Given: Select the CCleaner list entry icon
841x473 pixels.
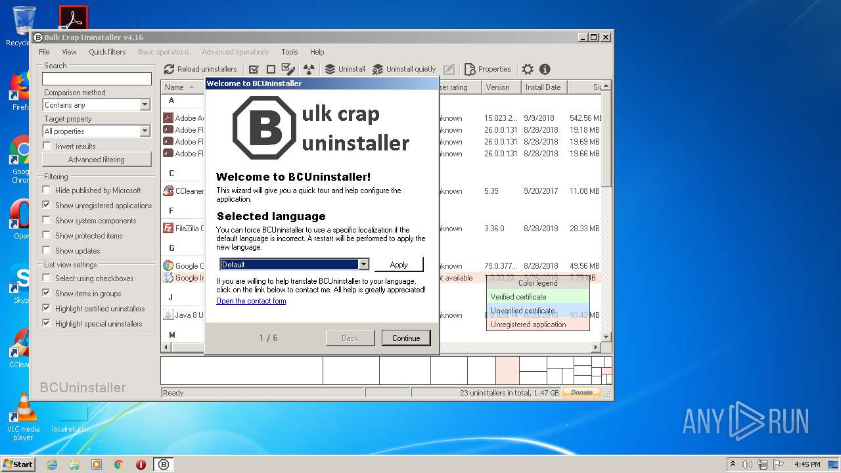Looking at the screenshot, I should 168,191.
